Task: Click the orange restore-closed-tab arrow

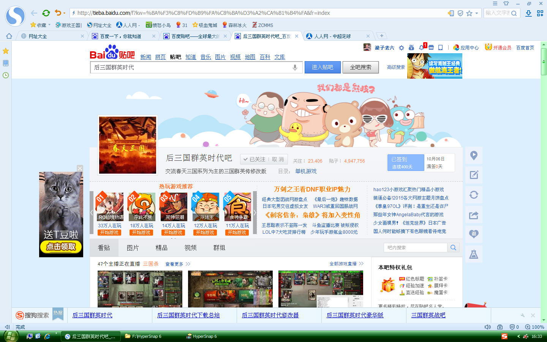Action: pos(58,13)
